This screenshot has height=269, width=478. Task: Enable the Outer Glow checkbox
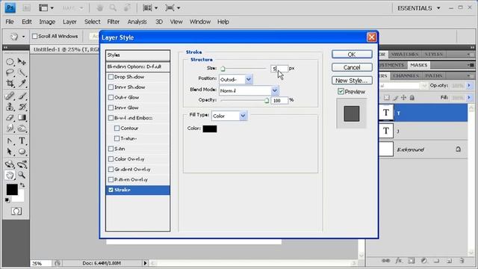coord(111,98)
